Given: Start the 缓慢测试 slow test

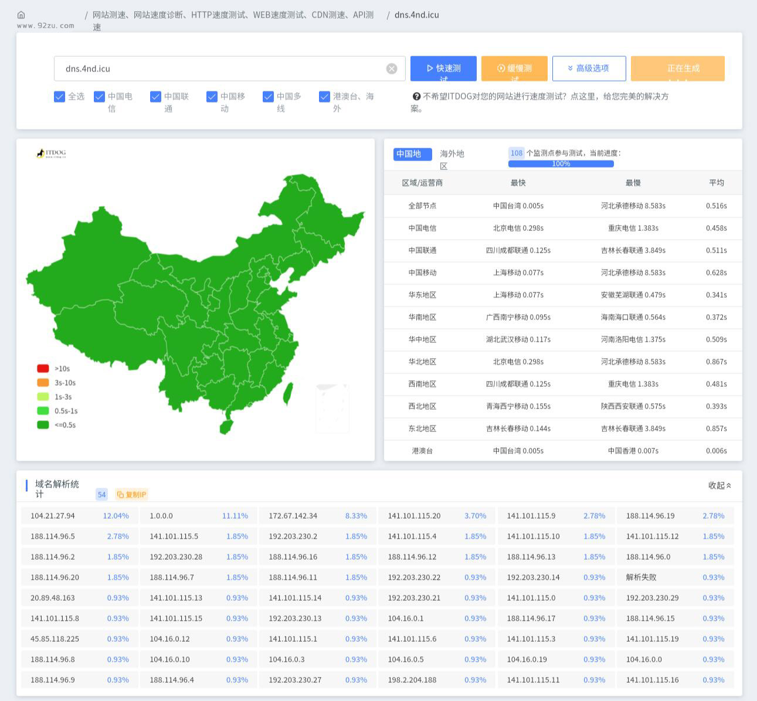Looking at the screenshot, I should click(x=514, y=69).
